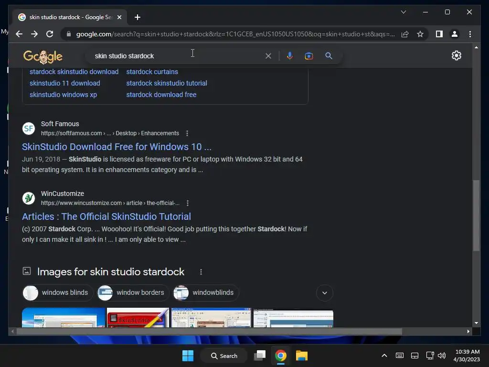The width and height of the screenshot is (489, 367).
Task: Open the red SkinStudio image thumbnail
Action: point(138,318)
